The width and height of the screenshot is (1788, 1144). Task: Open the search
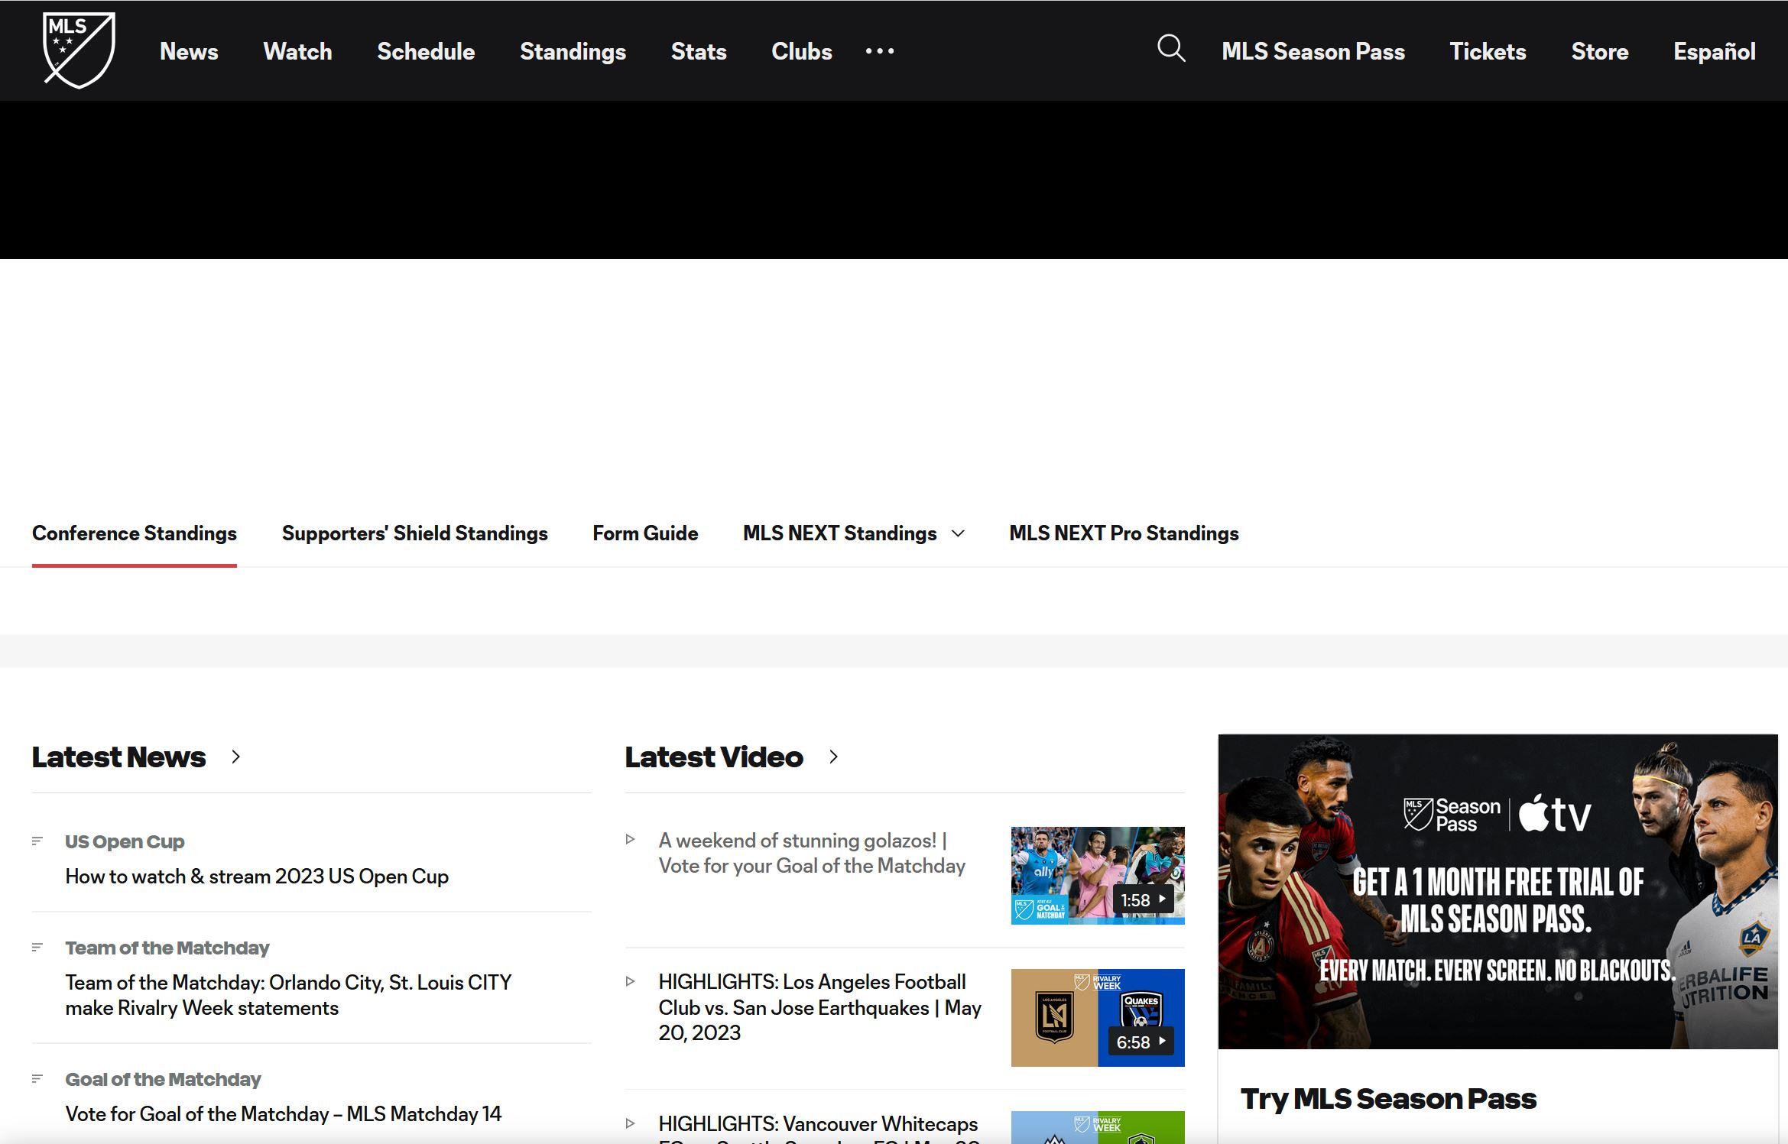coord(1170,49)
